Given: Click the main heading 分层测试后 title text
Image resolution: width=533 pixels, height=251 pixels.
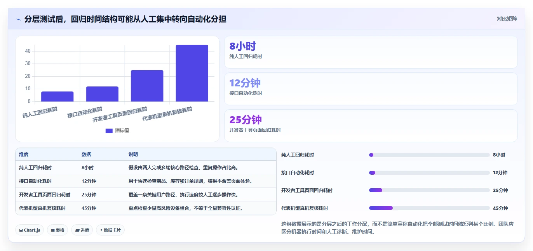Looking at the screenshot, I should [x=125, y=19].
